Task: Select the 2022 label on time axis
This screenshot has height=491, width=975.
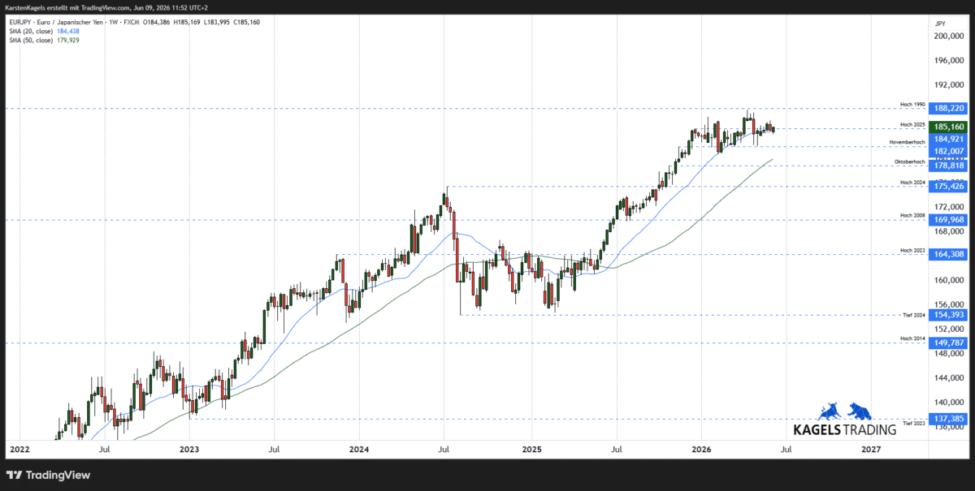Action: click(x=18, y=448)
